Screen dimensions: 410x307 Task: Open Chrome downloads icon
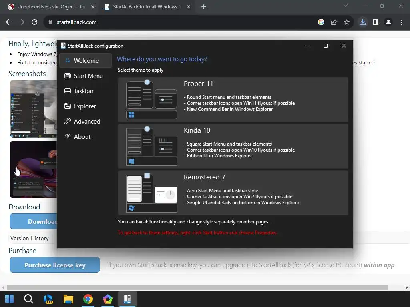(363, 22)
